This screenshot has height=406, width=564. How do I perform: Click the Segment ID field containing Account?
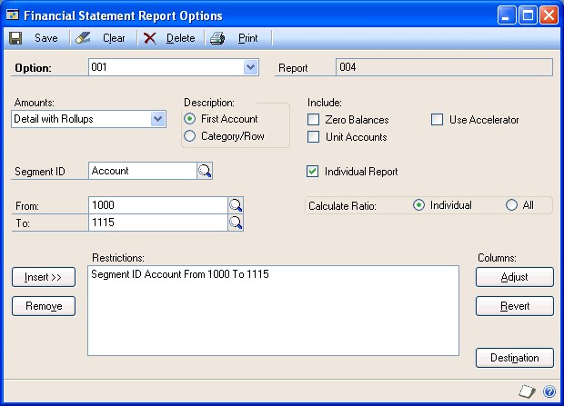(143, 171)
